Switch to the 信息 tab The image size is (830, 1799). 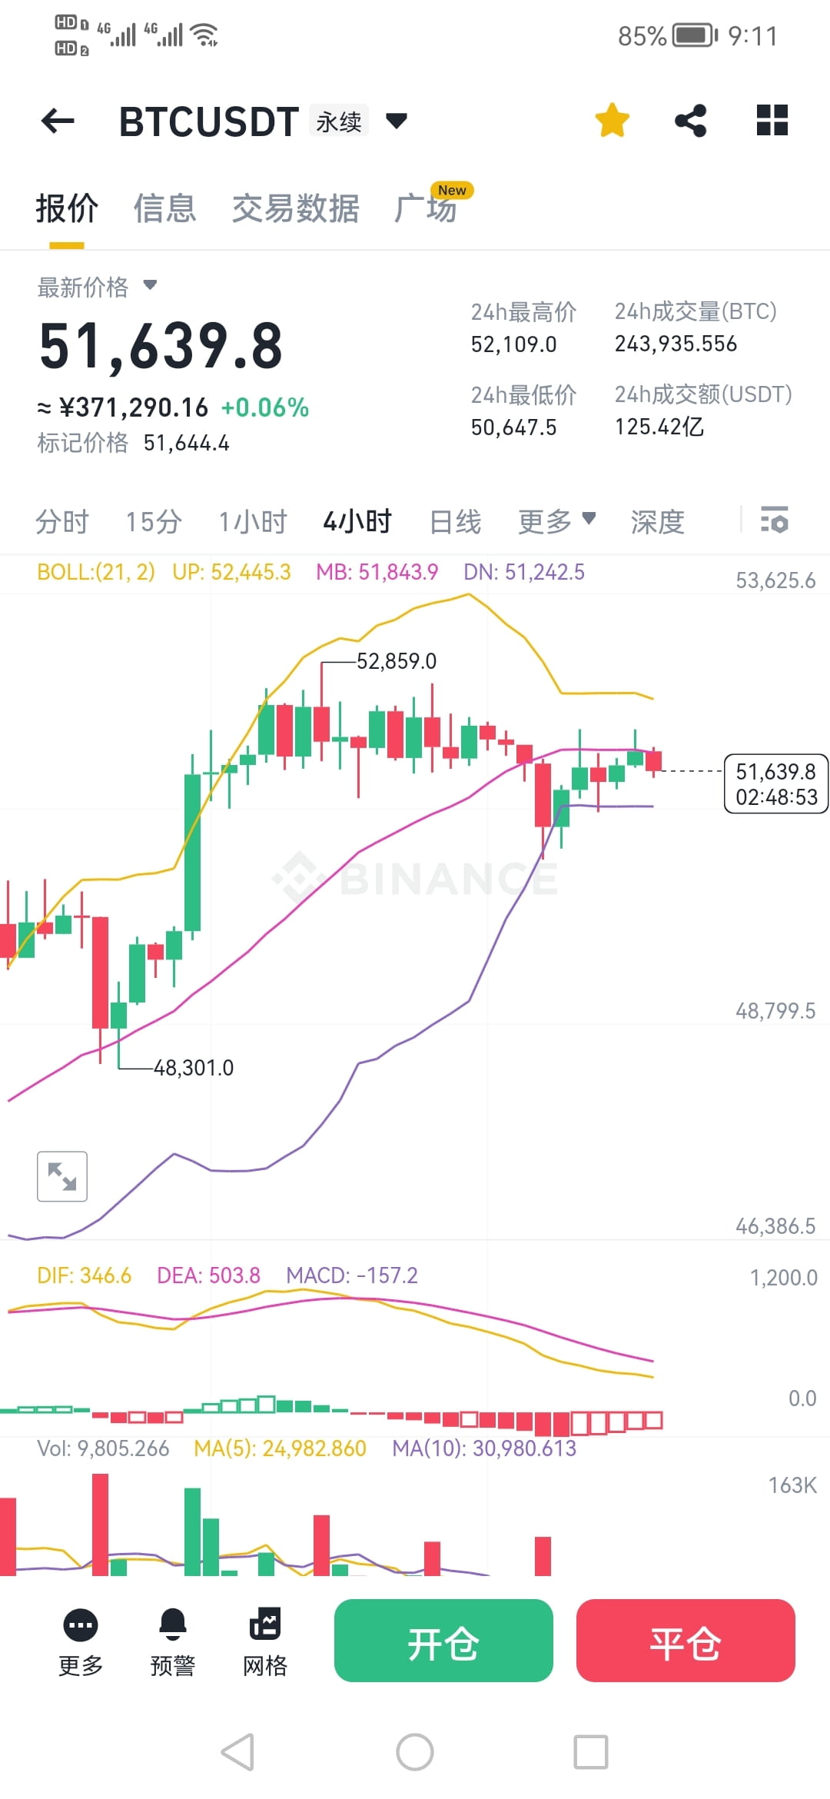[x=164, y=208]
